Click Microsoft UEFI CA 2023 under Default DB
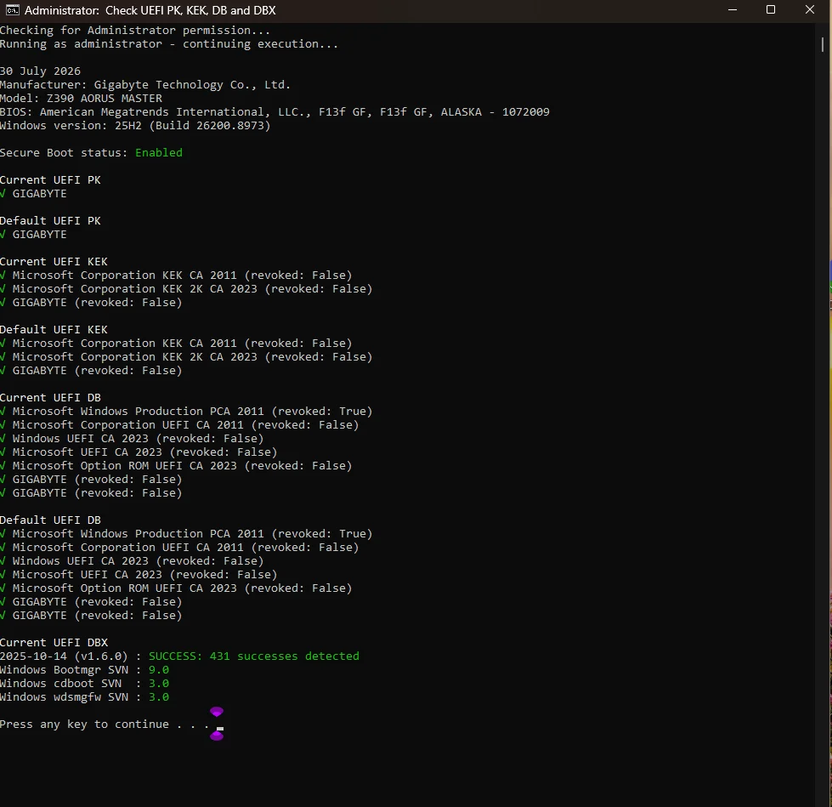832x807 pixels. [x=144, y=575]
